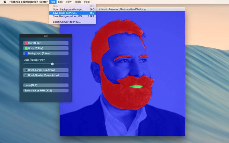
Task: Open the Tools menu
Action: (78, 2)
